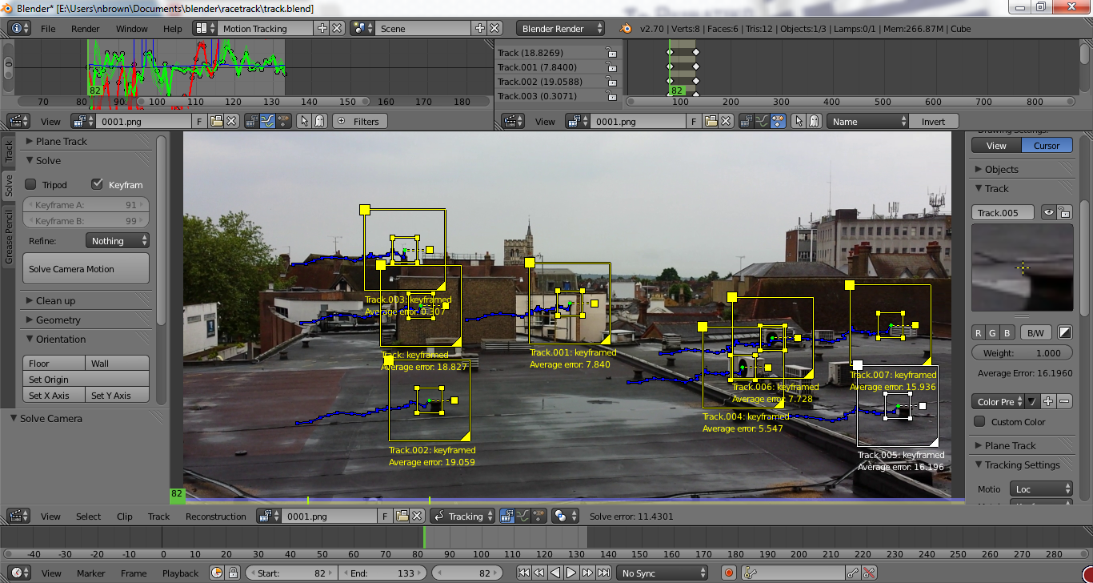
Task: Remove color preset with minus icon
Action: (1064, 401)
